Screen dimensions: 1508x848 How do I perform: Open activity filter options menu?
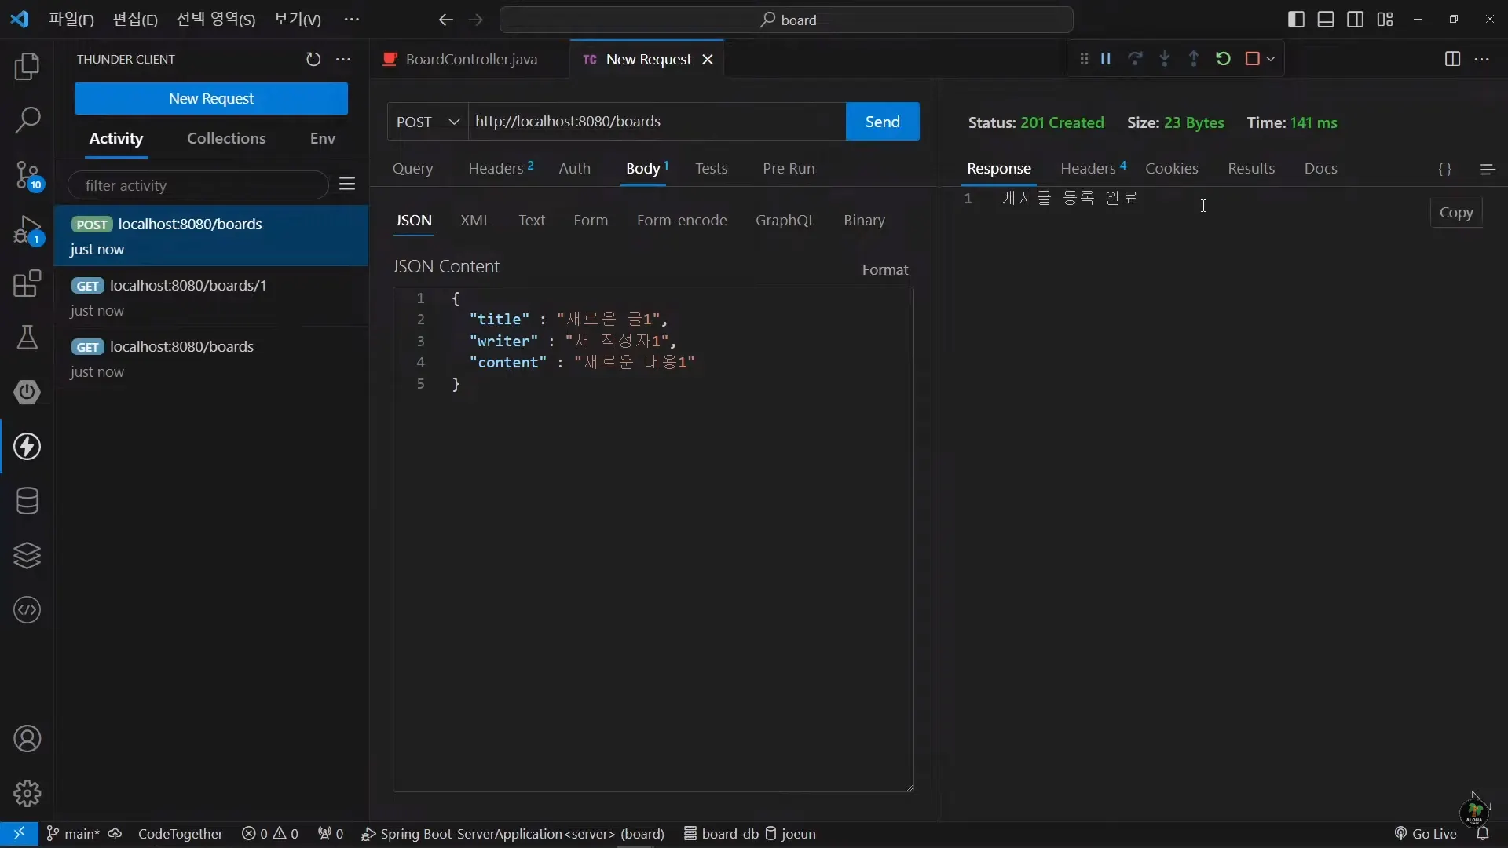coord(347,185)
